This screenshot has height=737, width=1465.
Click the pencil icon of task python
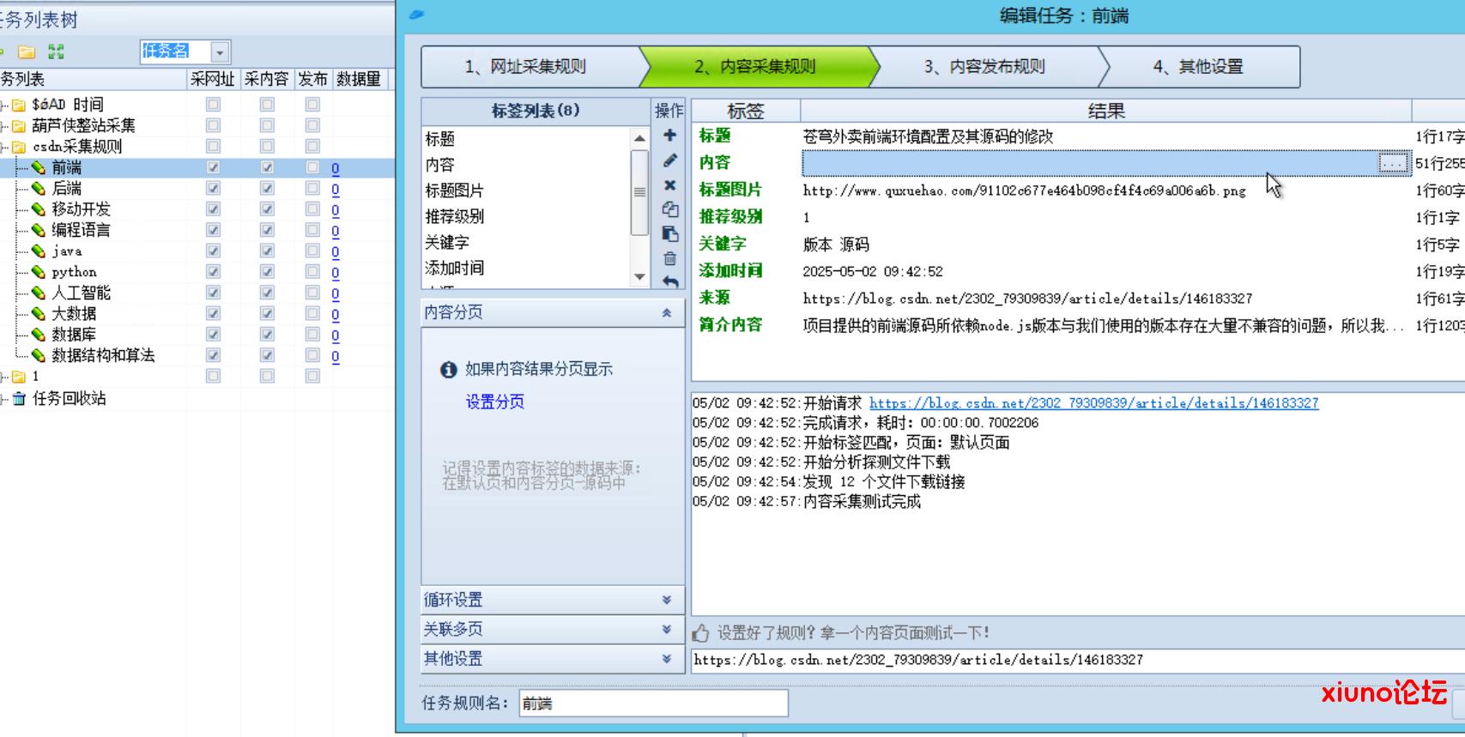pyautogui.click(x=39, y=271)
